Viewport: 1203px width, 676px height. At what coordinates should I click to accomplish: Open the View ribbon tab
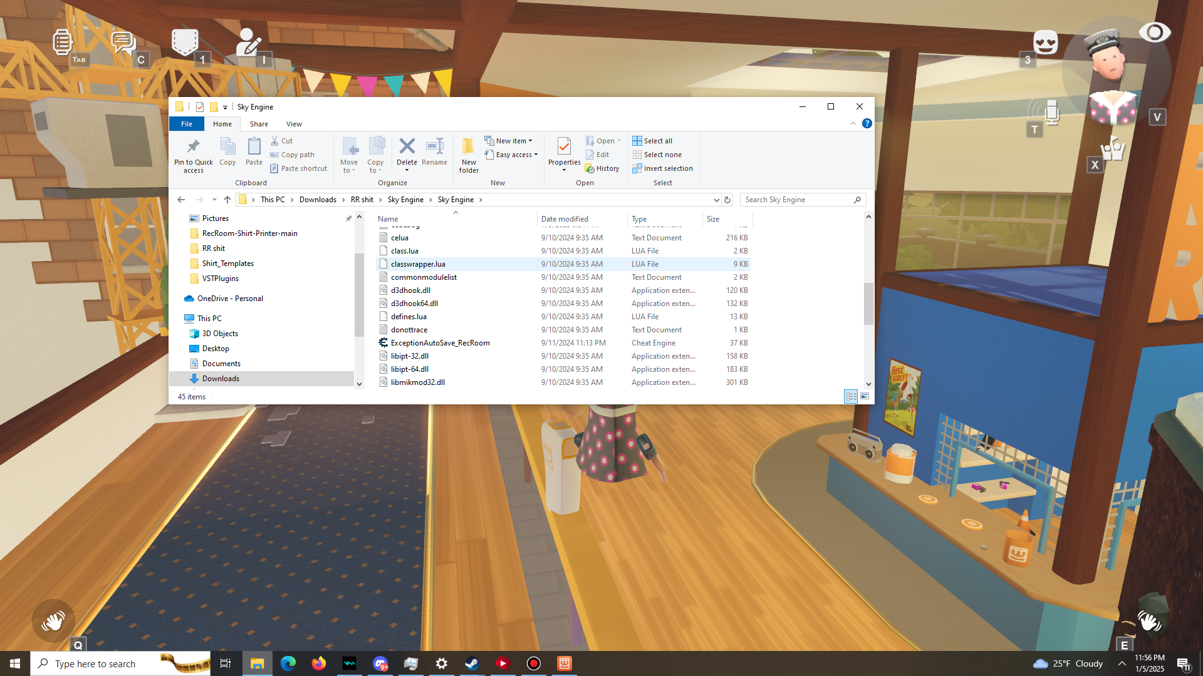coord(294,124)
